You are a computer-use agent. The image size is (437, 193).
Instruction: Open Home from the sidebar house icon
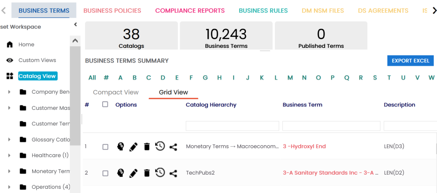click(9, 44)
